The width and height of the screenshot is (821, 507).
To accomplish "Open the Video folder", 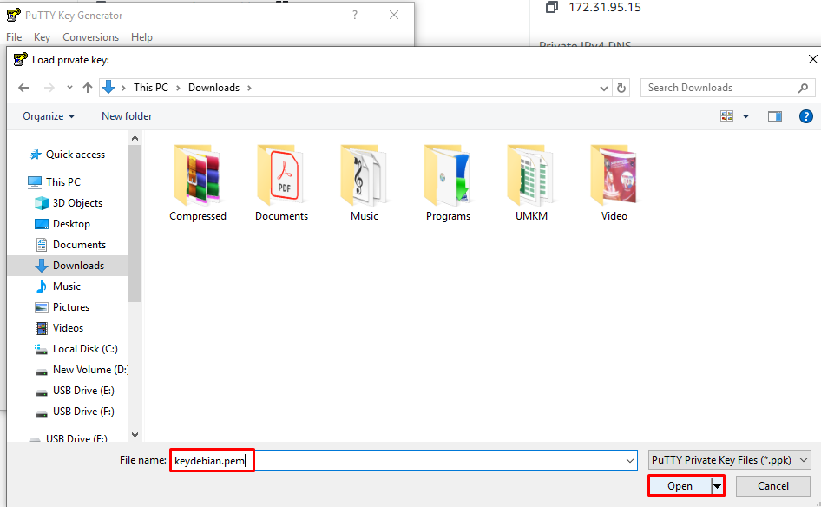I will coord(614,183).
